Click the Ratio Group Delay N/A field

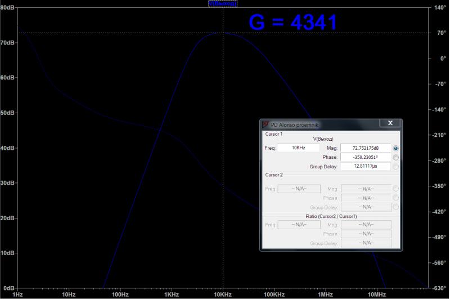coord(366,243)
